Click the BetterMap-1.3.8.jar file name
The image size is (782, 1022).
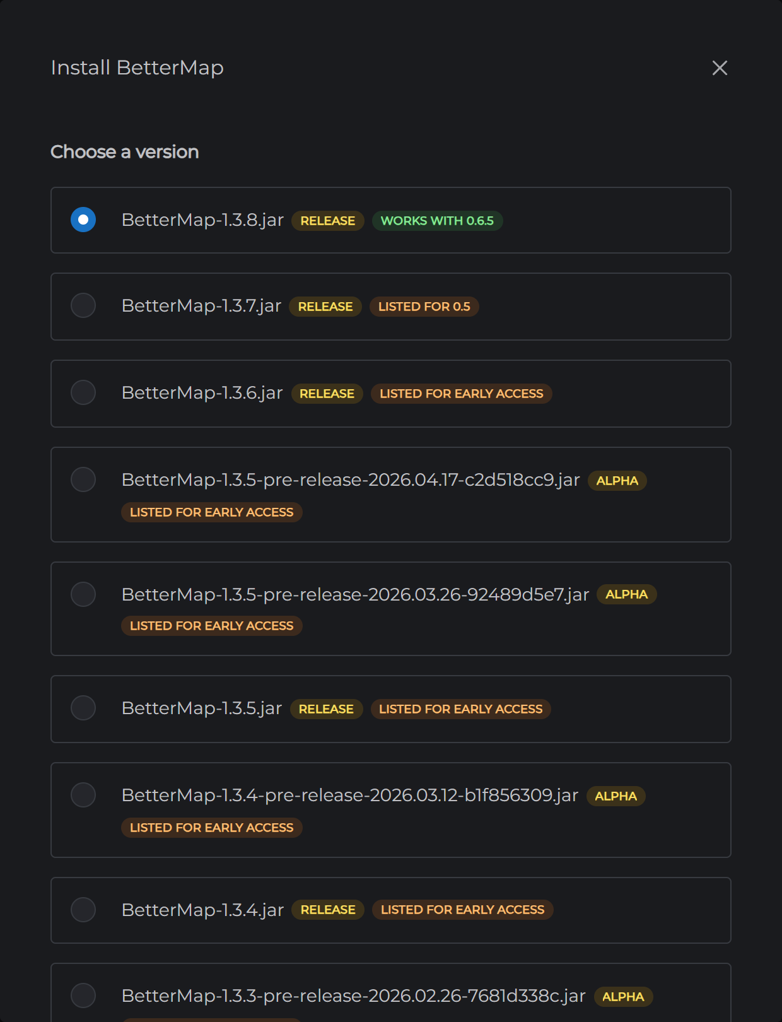[x=202, y=220]
